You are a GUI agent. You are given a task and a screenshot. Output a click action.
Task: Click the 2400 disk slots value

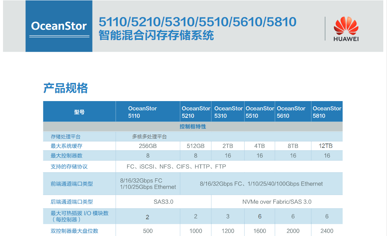(327, 231)
